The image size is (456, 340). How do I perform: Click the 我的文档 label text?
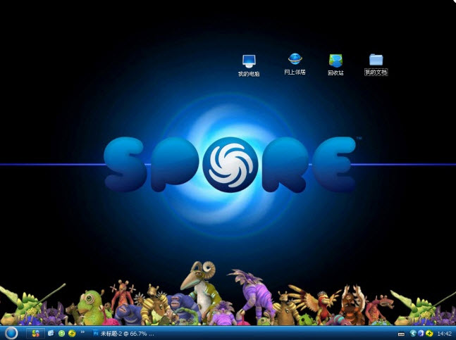pos(376,73)
